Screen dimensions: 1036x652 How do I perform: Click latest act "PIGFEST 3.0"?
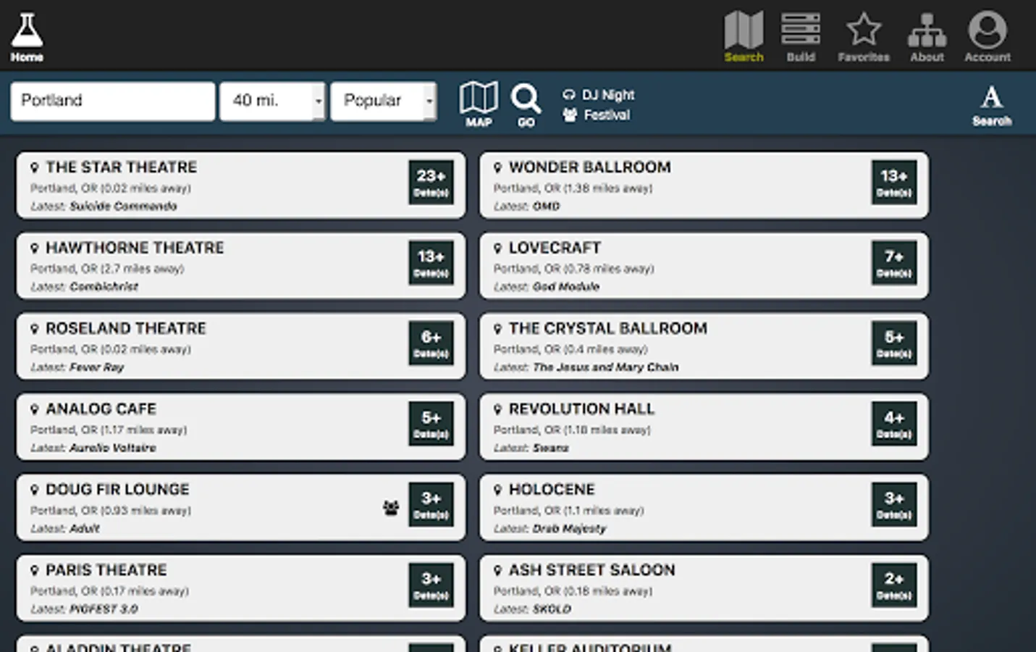(104, 609)
